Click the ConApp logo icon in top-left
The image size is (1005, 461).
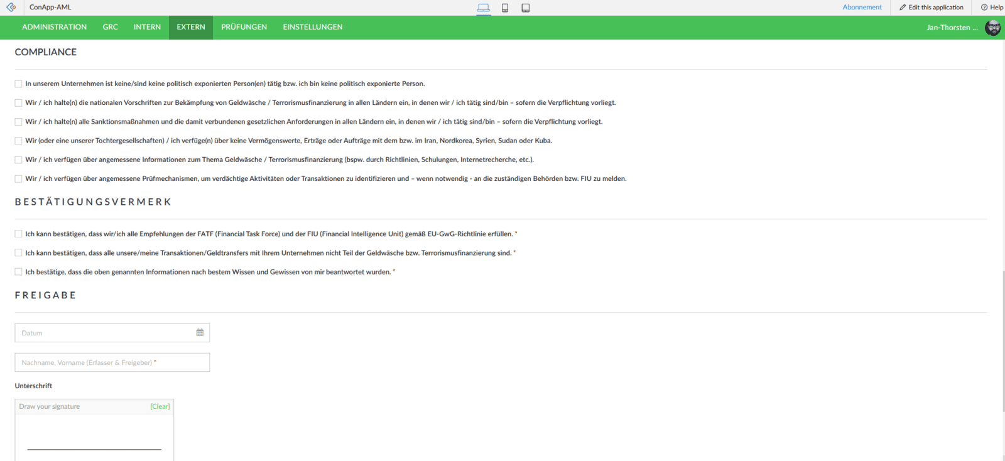pos(11,8)
